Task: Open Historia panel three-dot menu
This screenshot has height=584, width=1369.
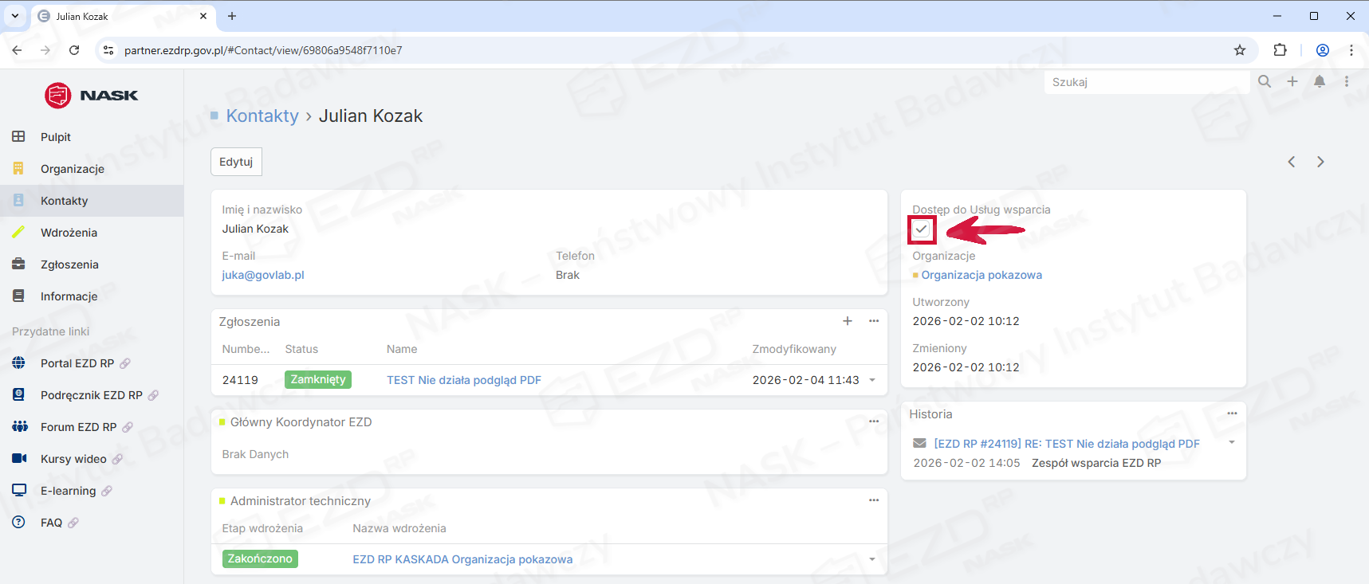Action: pos(1232,414)
